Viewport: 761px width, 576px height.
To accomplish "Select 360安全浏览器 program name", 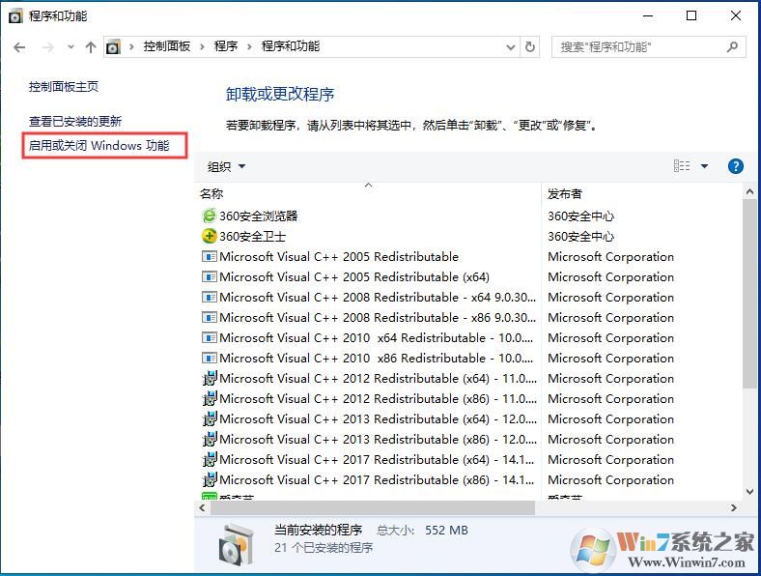I will pos(258,216).
